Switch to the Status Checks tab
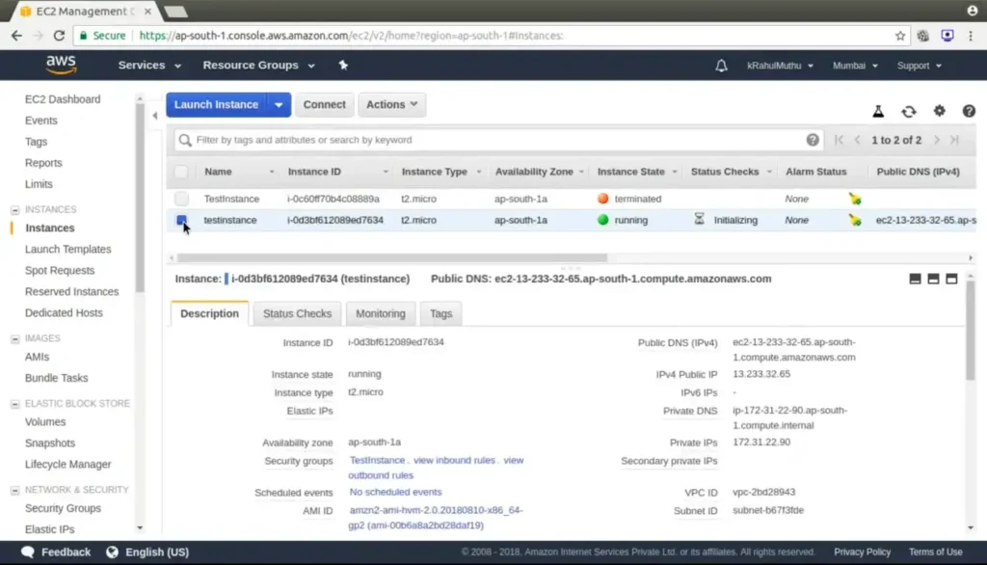 pos(297,313)
